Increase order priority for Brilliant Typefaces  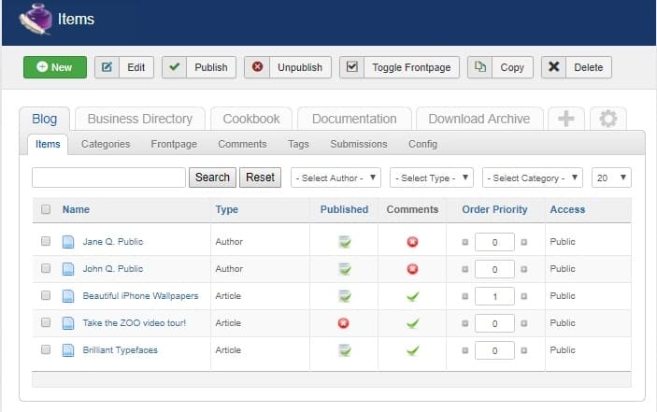pos(523,350)
